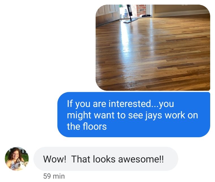215x182 pixels.
Task: Click the '59 min' timestamp
Action: (54, 176)
